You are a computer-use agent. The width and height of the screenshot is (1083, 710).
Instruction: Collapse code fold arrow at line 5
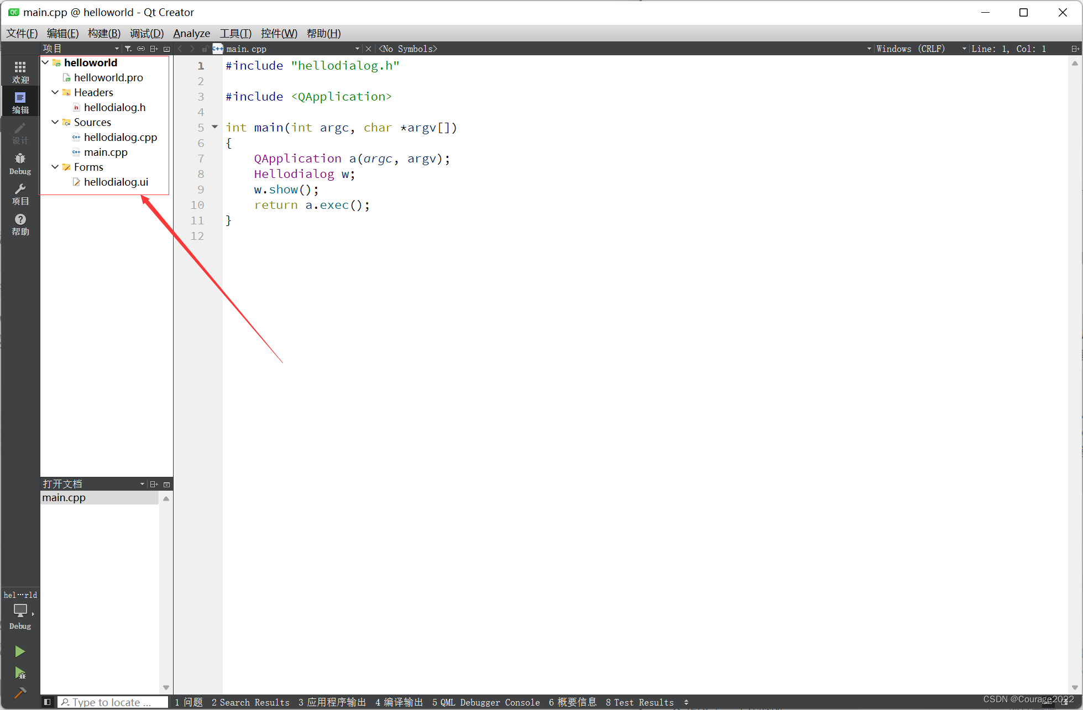click(215, 127)
